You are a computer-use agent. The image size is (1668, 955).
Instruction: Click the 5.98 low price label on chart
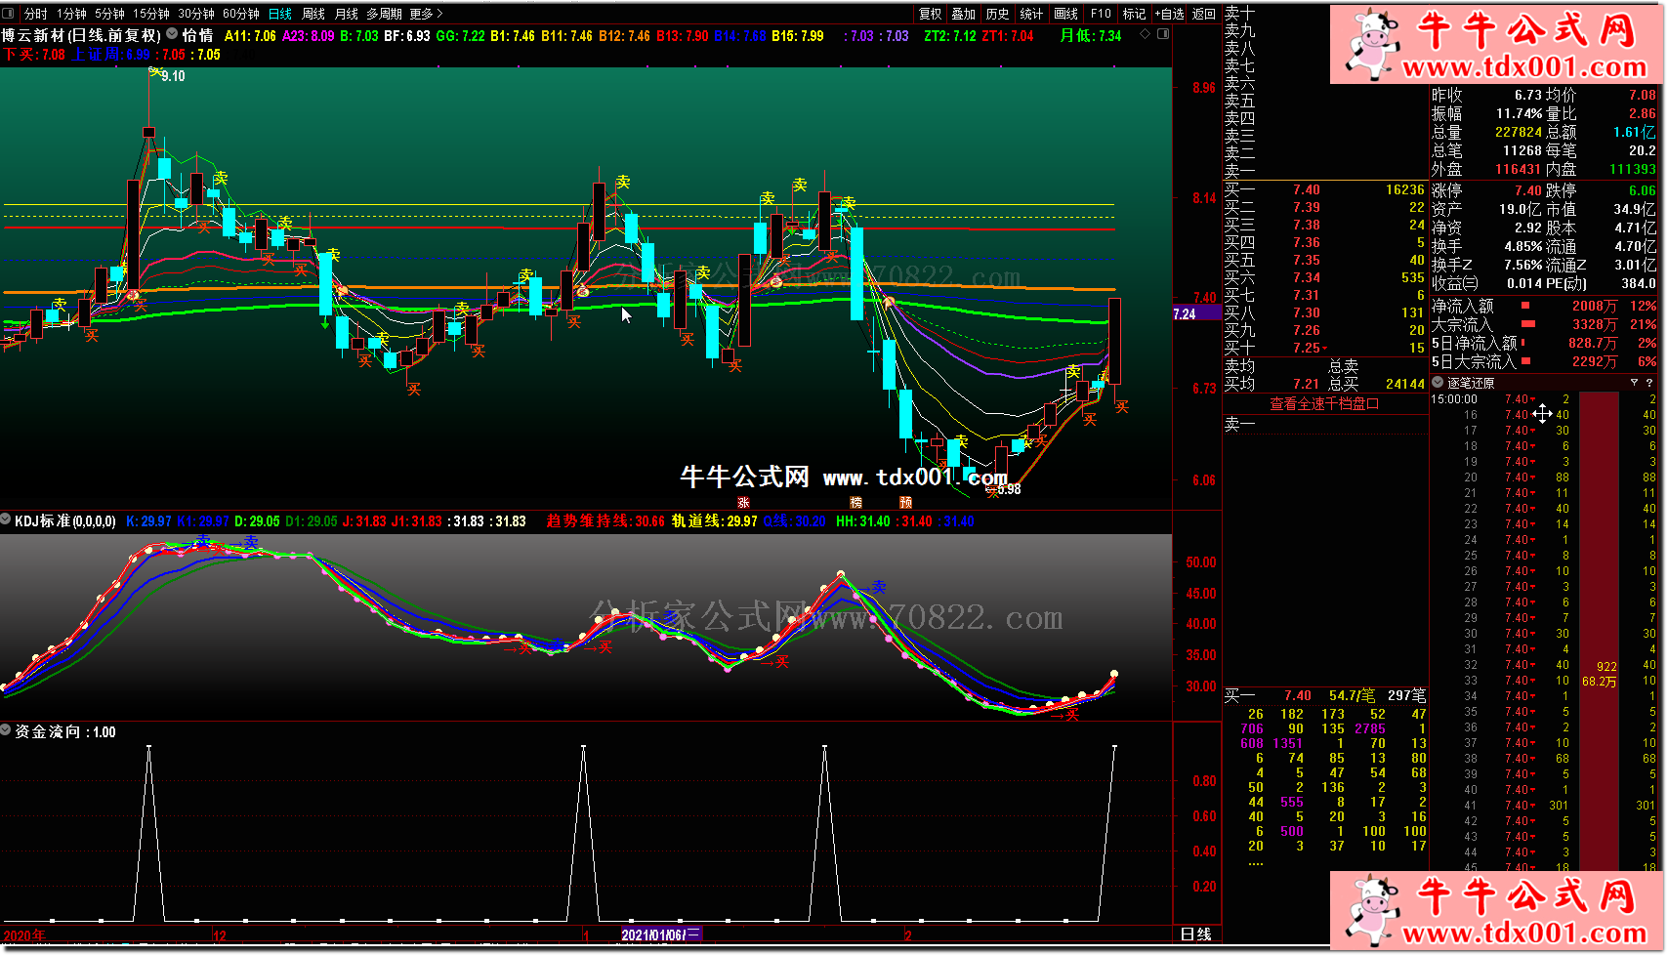(x=1009, y=489)
